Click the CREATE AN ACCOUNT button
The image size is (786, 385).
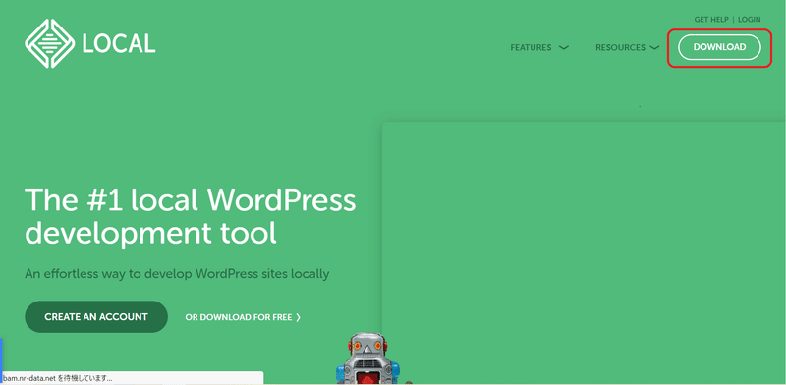[x=95, y=317]
